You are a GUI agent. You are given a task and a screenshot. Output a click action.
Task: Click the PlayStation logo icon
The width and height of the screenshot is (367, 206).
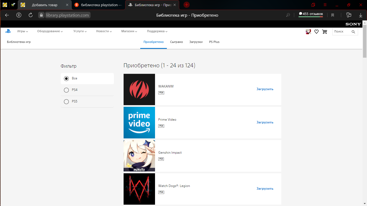tap(8, 31)
